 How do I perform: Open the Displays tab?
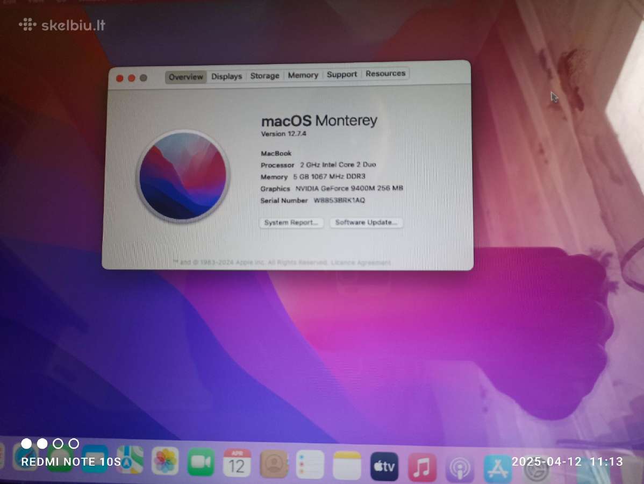coord(227,76)
